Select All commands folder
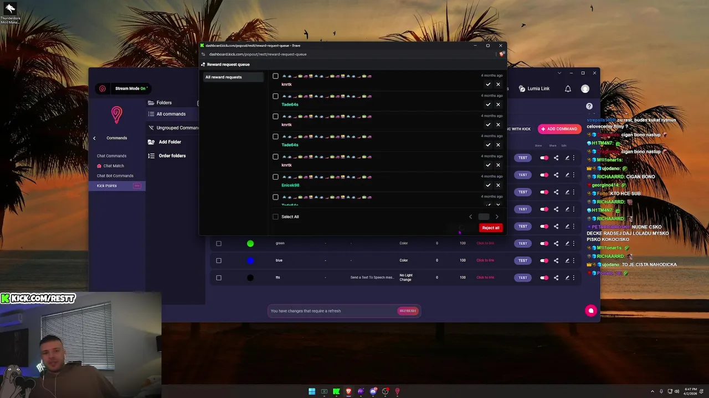This screenshot has width=709, height=398. 171,114
